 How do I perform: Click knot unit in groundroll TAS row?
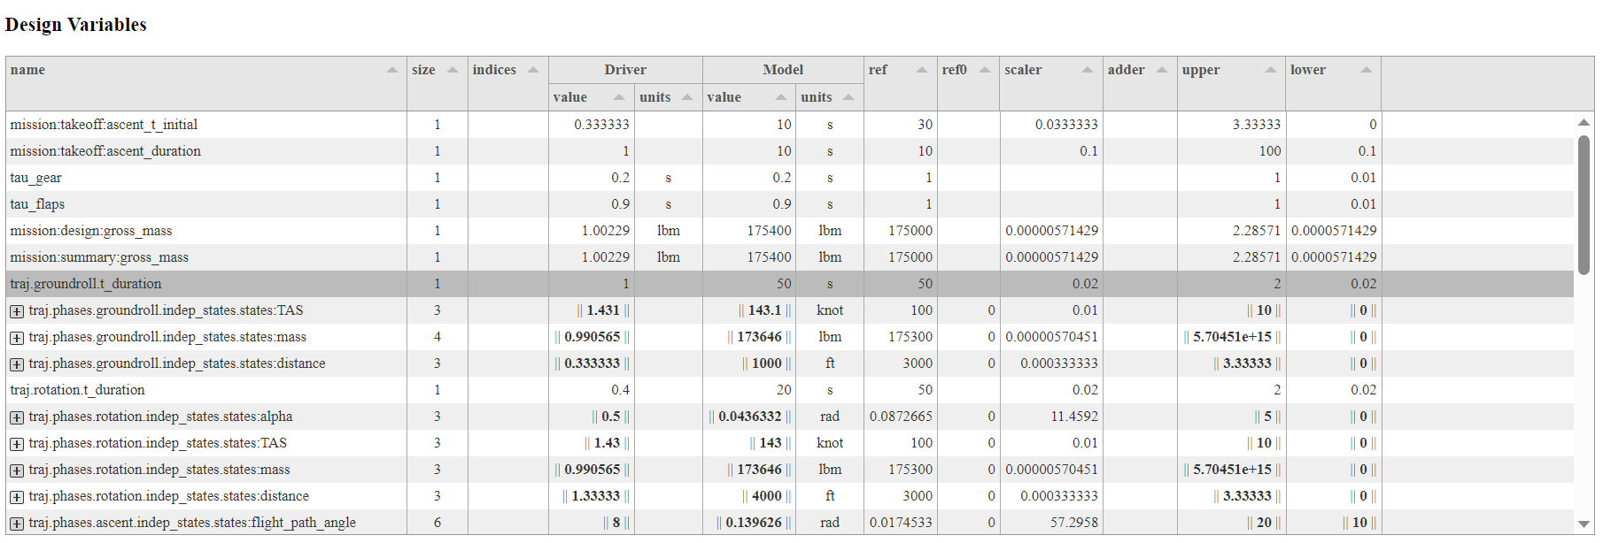(x=830, y=310)
